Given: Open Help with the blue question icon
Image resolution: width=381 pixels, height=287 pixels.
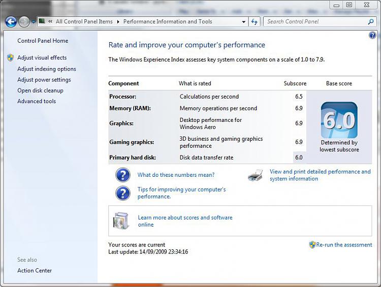Looking at the screenshot, I should (372, 36).
